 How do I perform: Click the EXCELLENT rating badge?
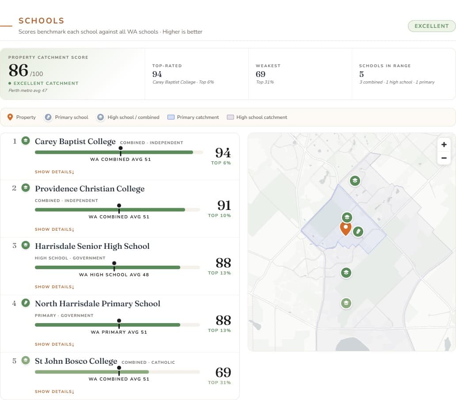(x=432, y=26)
